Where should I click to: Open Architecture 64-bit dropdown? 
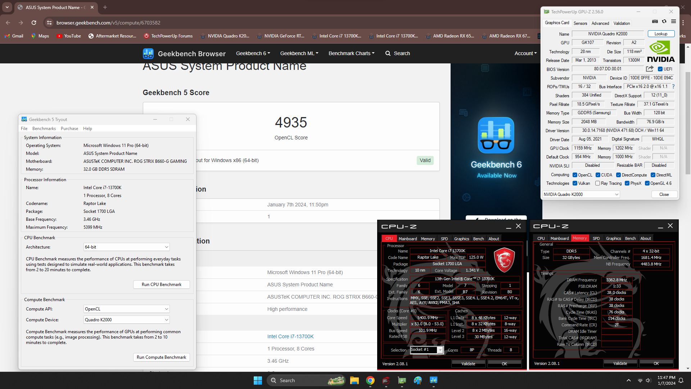(126, 247)
